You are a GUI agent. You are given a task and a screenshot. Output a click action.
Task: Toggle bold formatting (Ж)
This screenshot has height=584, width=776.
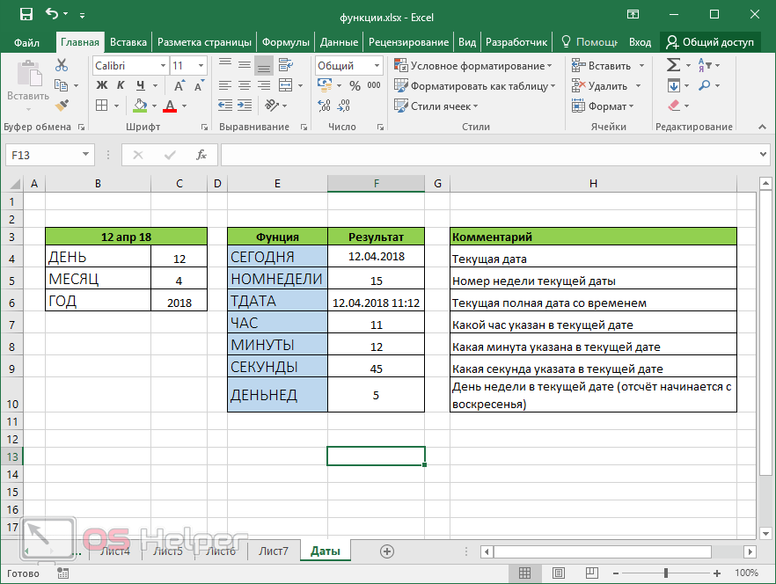point(101,85)
